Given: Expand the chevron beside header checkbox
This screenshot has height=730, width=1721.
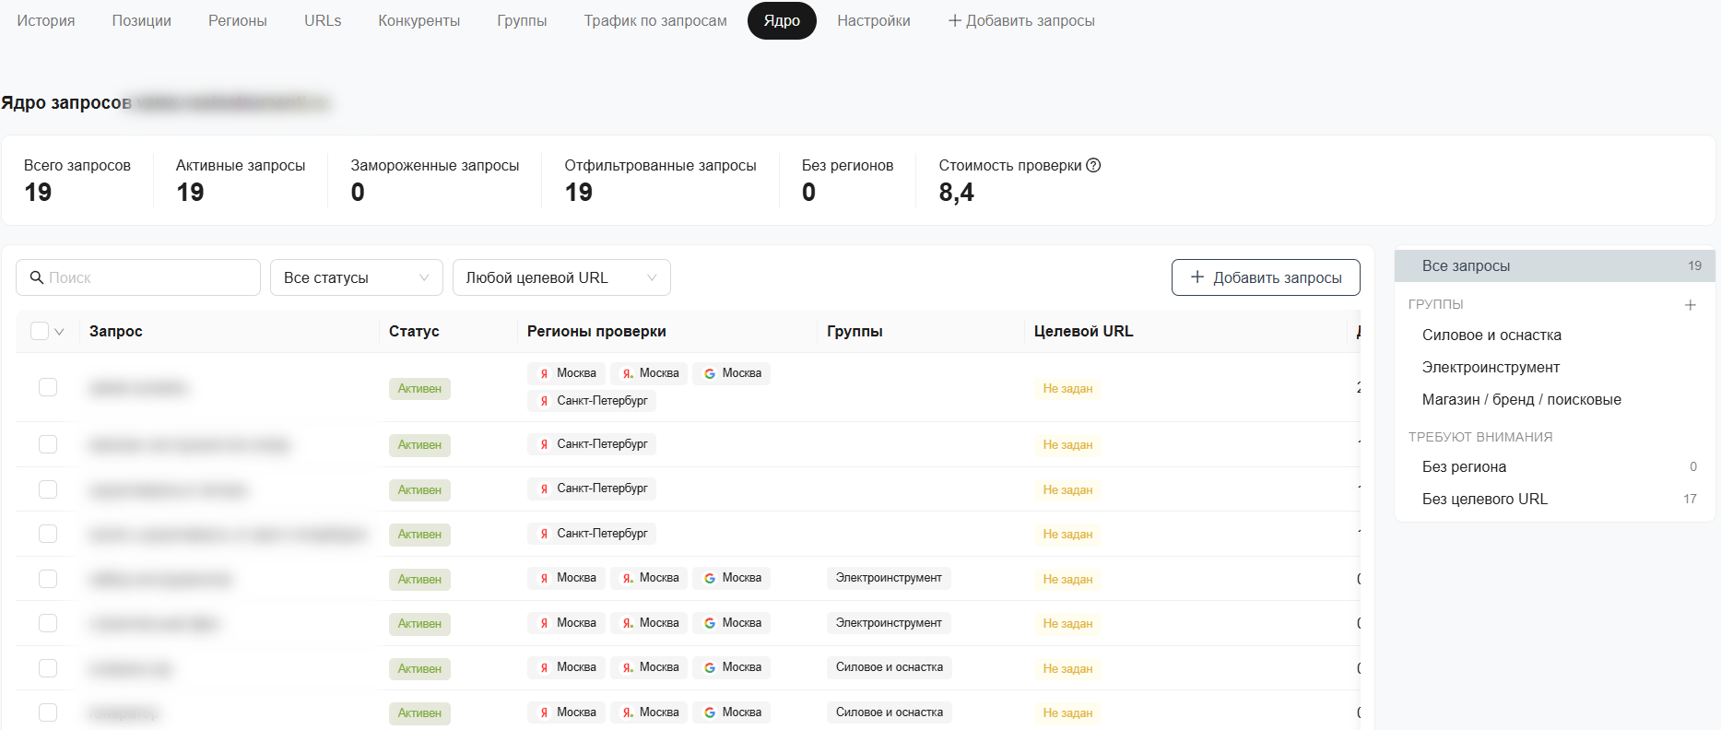Looking at the screenshot, I should click(x=59, y=332).
